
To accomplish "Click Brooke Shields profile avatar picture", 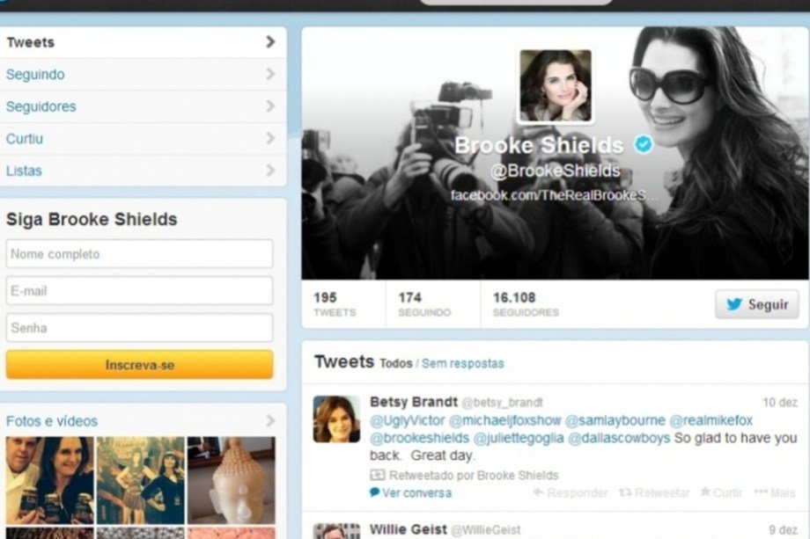I will (x=556, y=86).
